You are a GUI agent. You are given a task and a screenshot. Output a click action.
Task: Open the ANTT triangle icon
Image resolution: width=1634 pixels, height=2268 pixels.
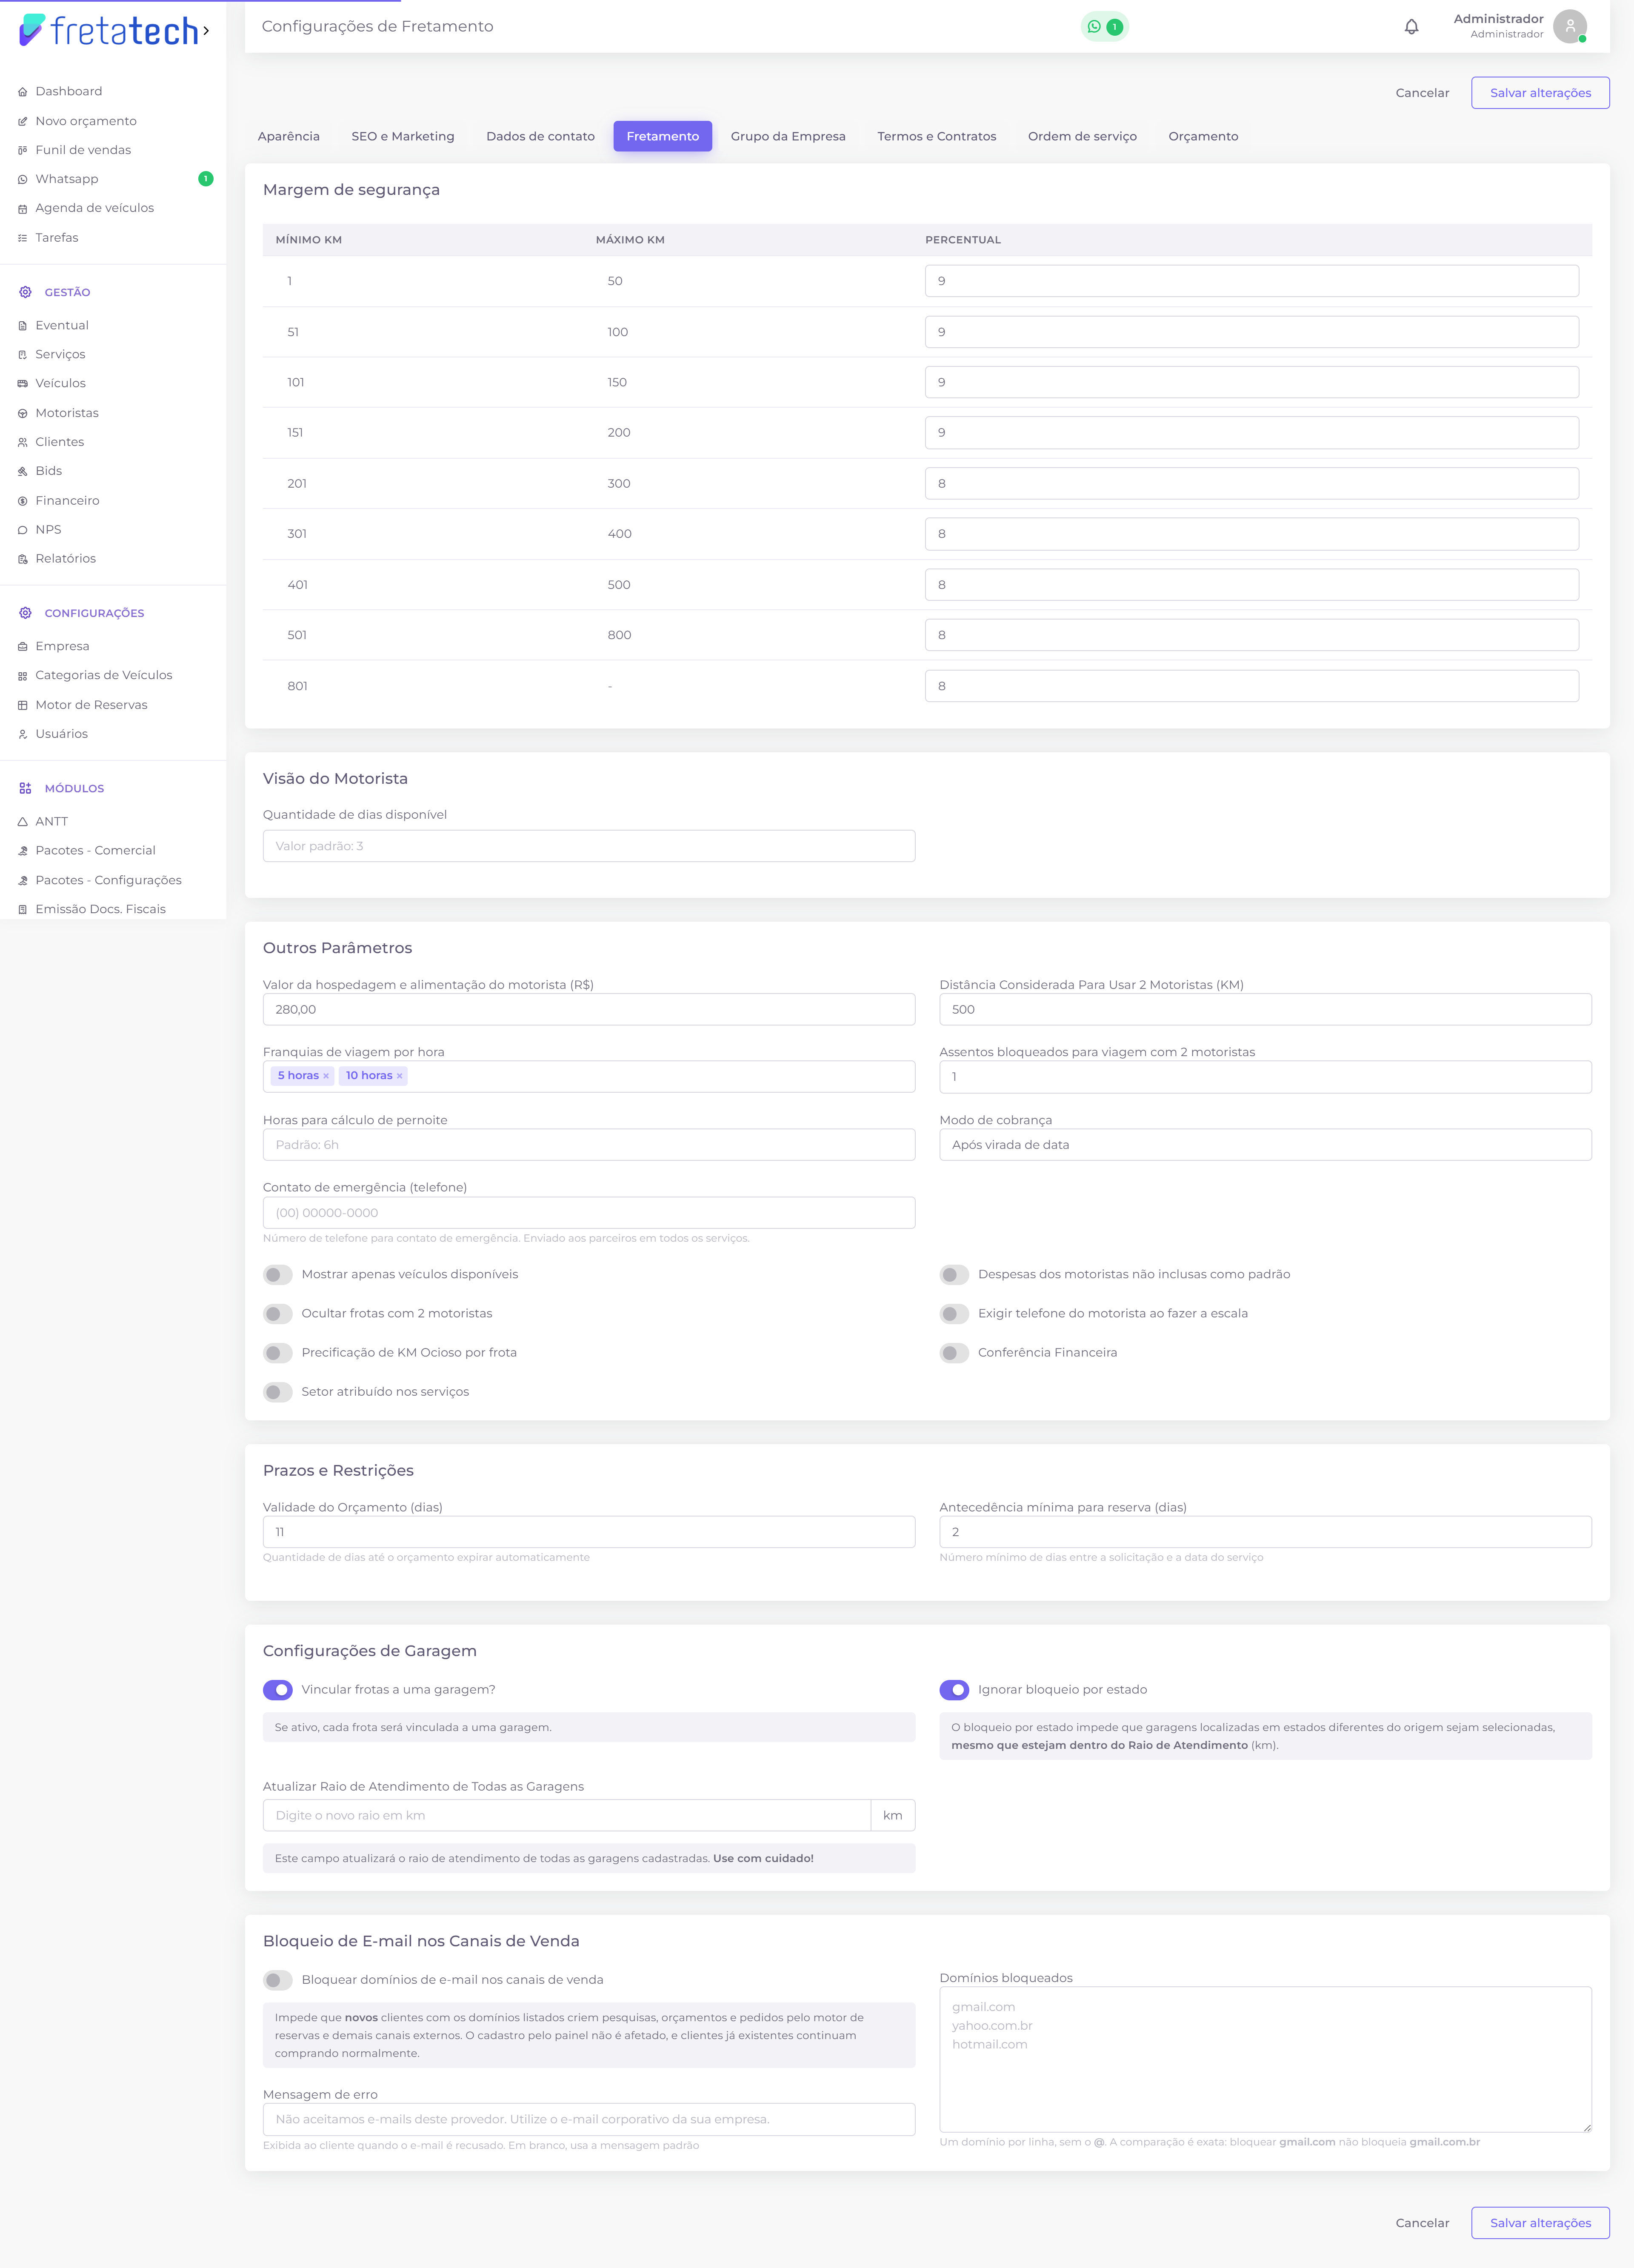click(23, 822)
